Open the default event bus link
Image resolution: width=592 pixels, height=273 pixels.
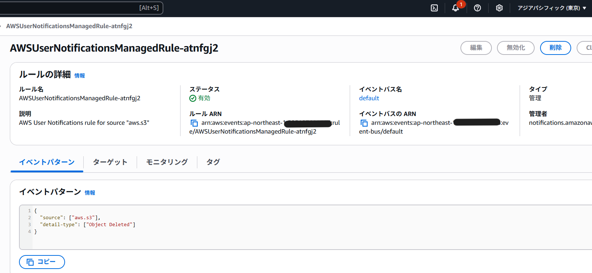[x=369, y=98]
